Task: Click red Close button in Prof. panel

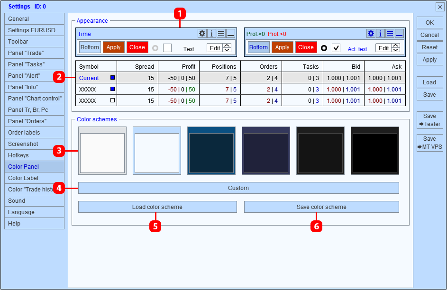Action: pos(306,47)
